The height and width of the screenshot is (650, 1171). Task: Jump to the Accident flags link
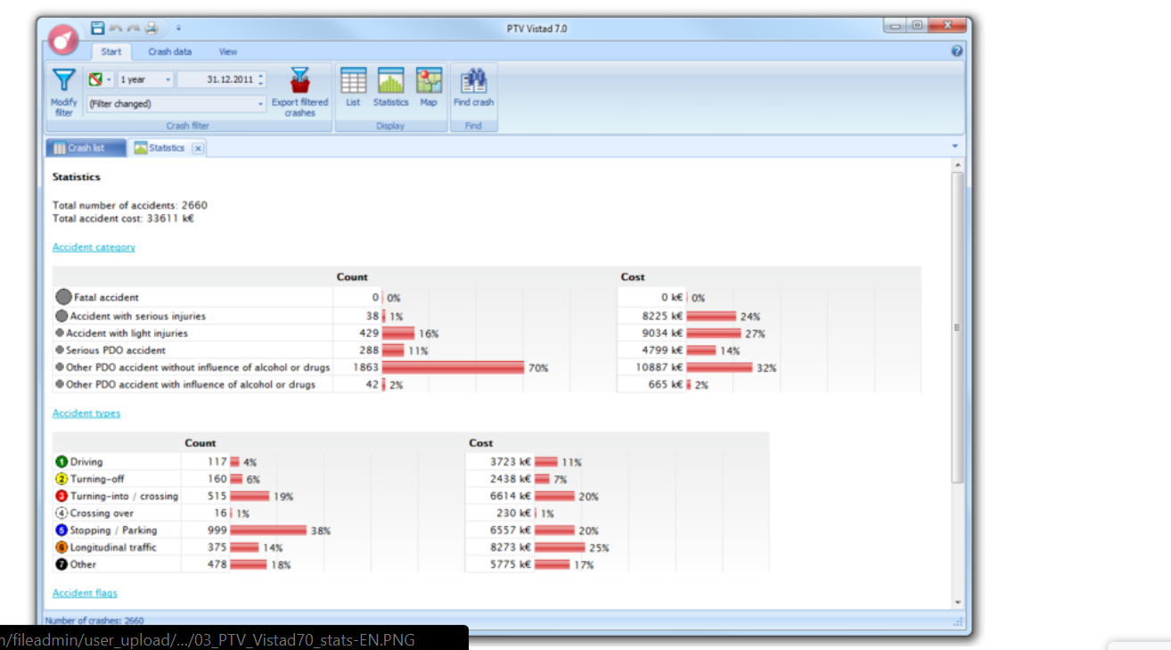tap(85, 593)
